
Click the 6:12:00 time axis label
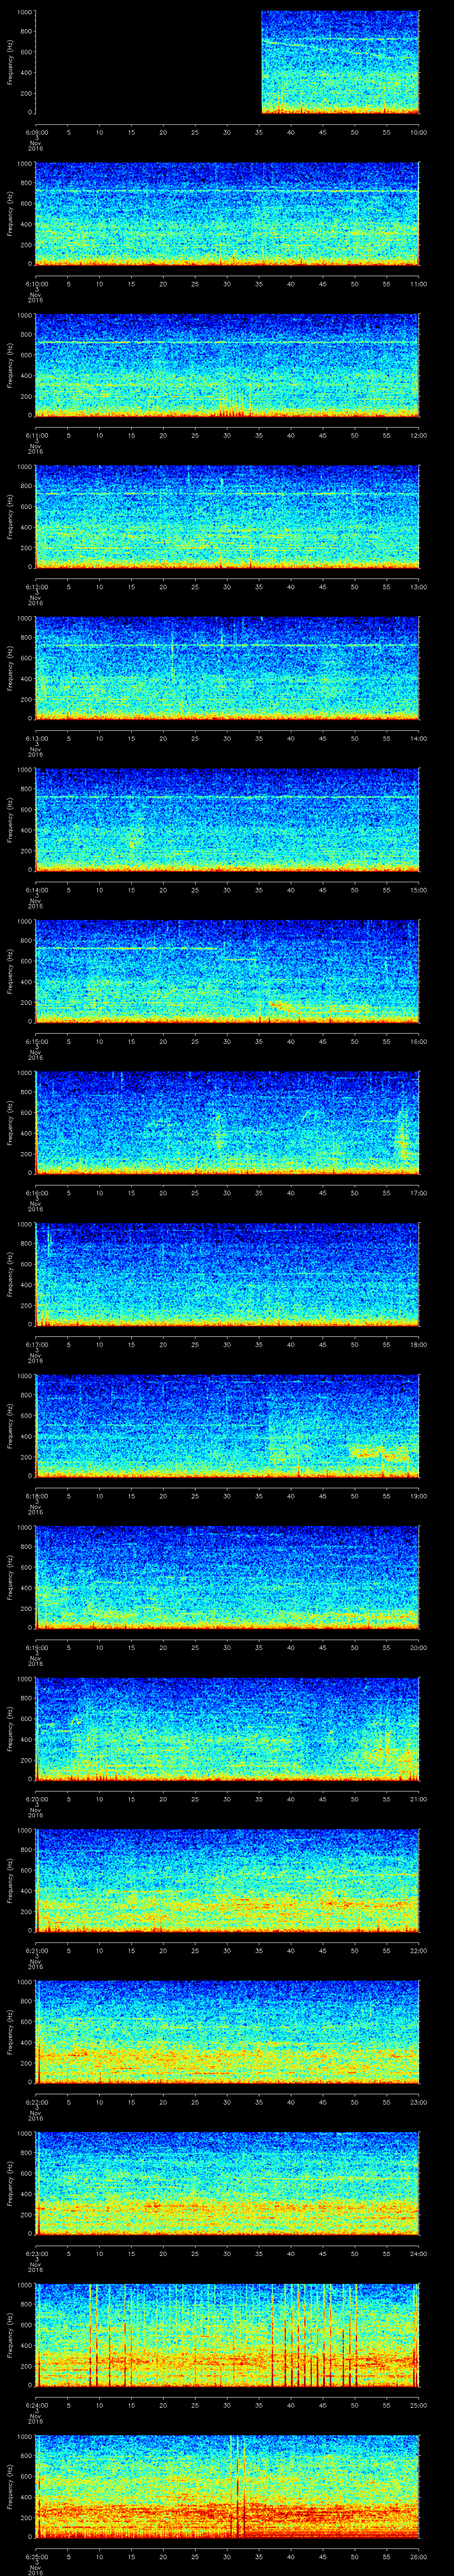click(x=36, y=587)
